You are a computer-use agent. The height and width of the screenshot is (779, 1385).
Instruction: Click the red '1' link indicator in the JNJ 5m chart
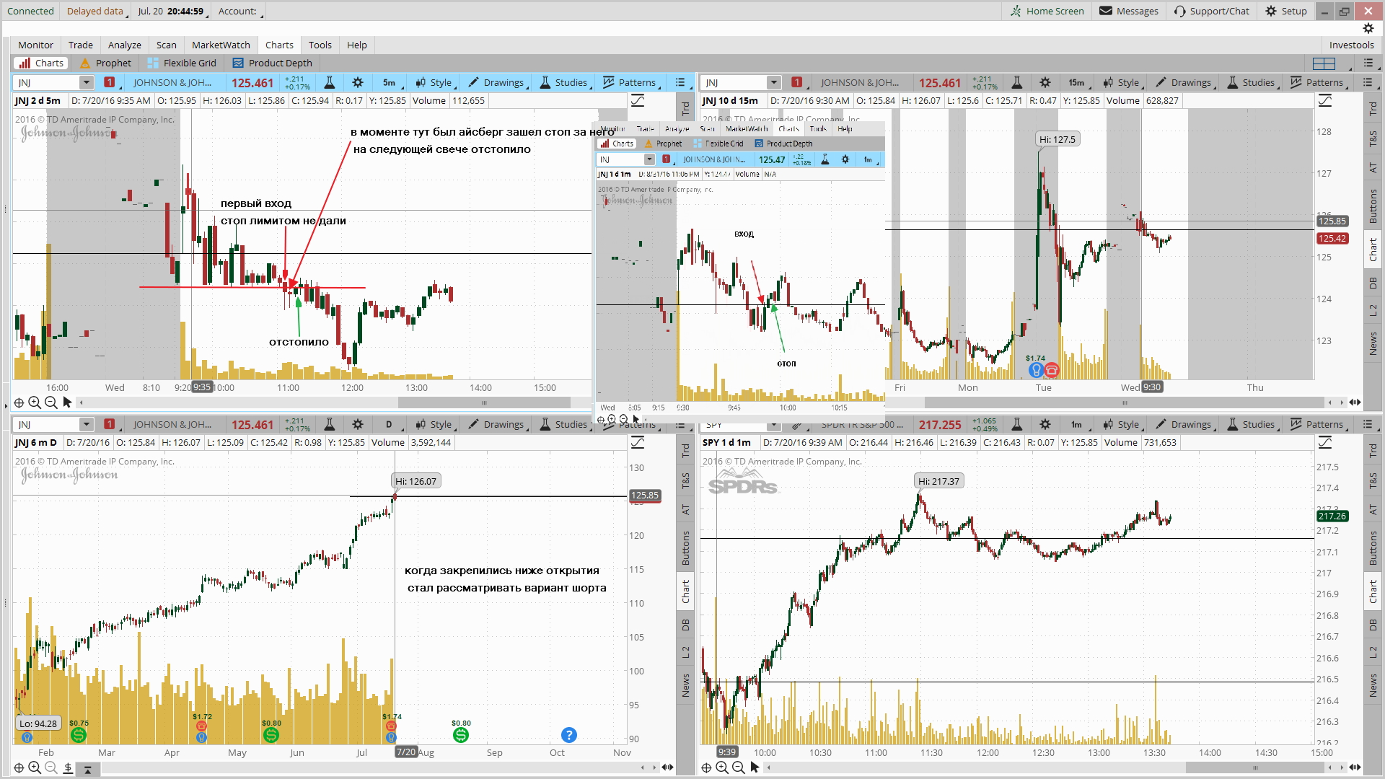pyautogui.click(x=109, y=82)
